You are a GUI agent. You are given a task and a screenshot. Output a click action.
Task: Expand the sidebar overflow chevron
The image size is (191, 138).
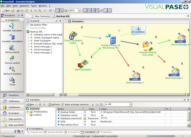[22, 131]
